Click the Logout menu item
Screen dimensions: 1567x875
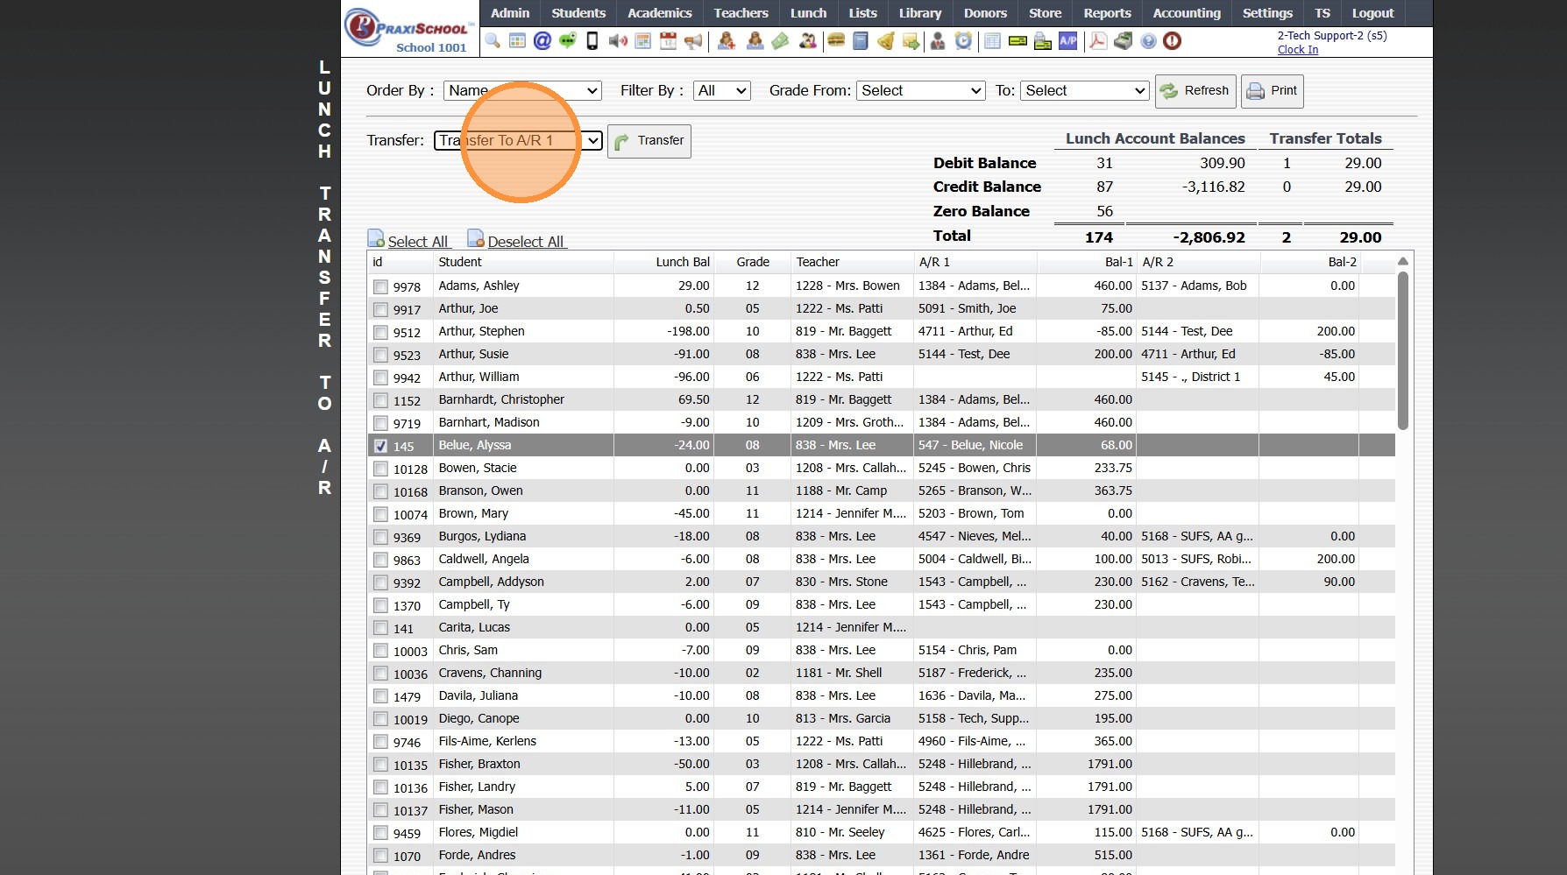[1372, 13]
